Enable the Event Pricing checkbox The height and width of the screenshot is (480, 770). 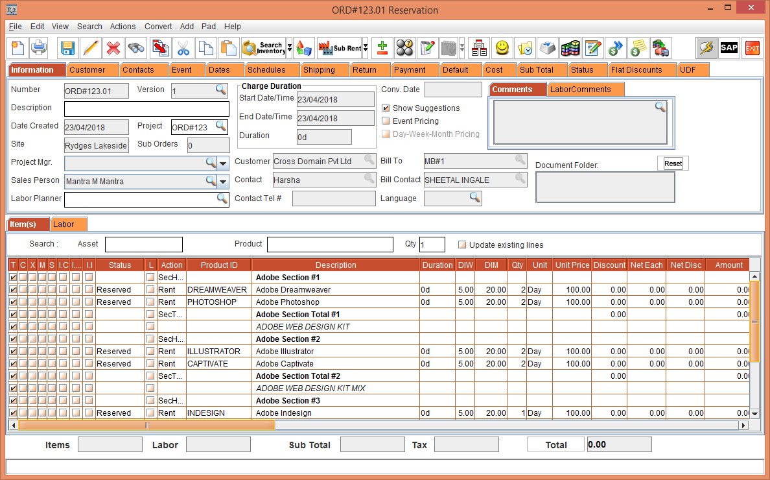point(386,121)
